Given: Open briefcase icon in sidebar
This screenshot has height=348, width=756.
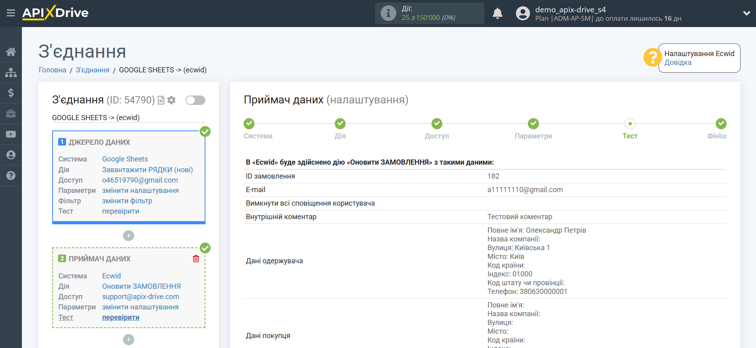Looking at the screenshot, I should pos(11,114).
